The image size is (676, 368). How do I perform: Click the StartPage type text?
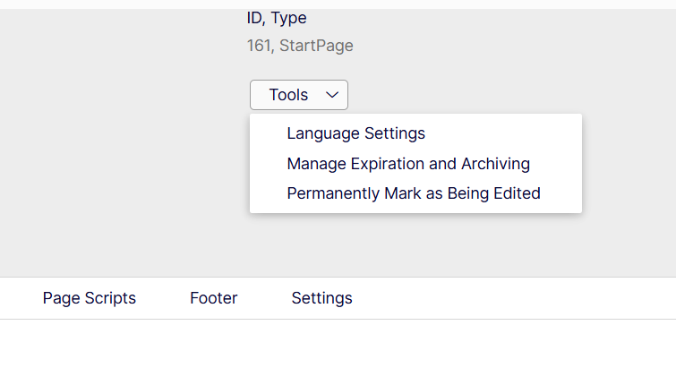[x=316, y=46]
